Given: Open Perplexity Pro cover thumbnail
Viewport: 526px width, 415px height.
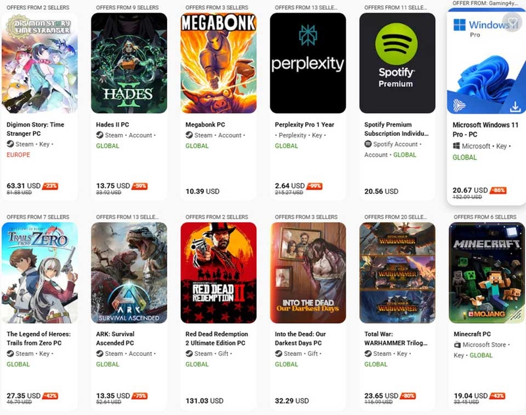Looking at the screenshot, I should pyautogui.click(x=308, y=63).
